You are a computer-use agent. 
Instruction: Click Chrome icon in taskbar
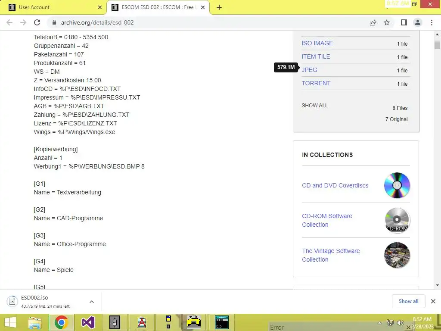pos(61,322)
